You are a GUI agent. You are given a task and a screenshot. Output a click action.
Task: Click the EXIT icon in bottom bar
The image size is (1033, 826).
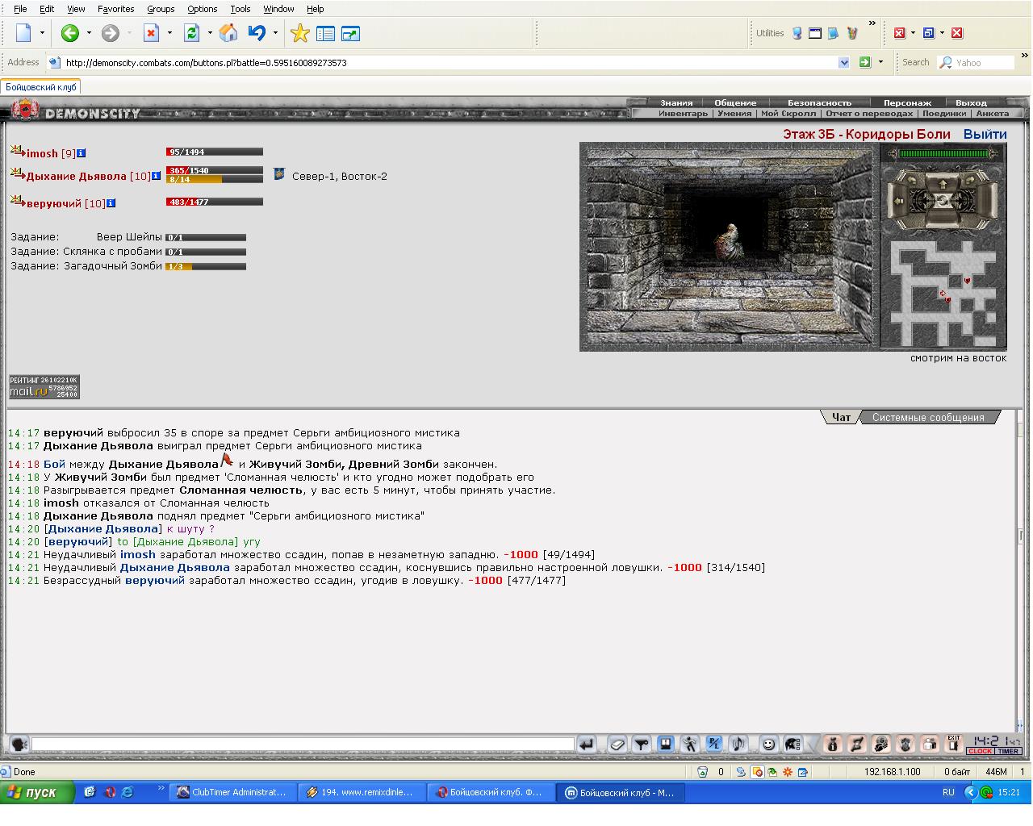(x=954, y=744)
